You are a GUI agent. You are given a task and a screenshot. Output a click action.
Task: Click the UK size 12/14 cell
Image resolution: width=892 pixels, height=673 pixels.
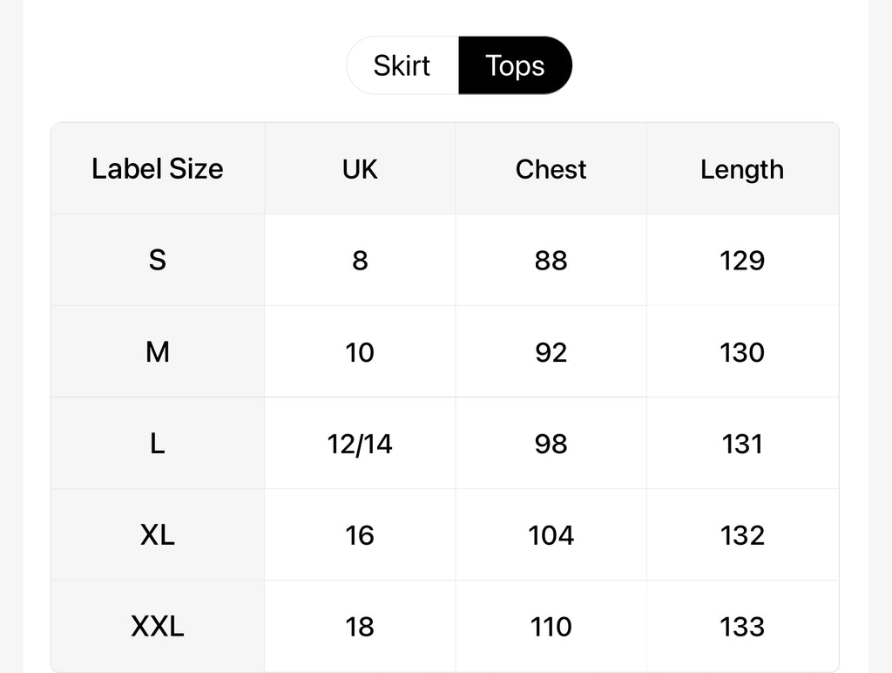tap(360, 444)
